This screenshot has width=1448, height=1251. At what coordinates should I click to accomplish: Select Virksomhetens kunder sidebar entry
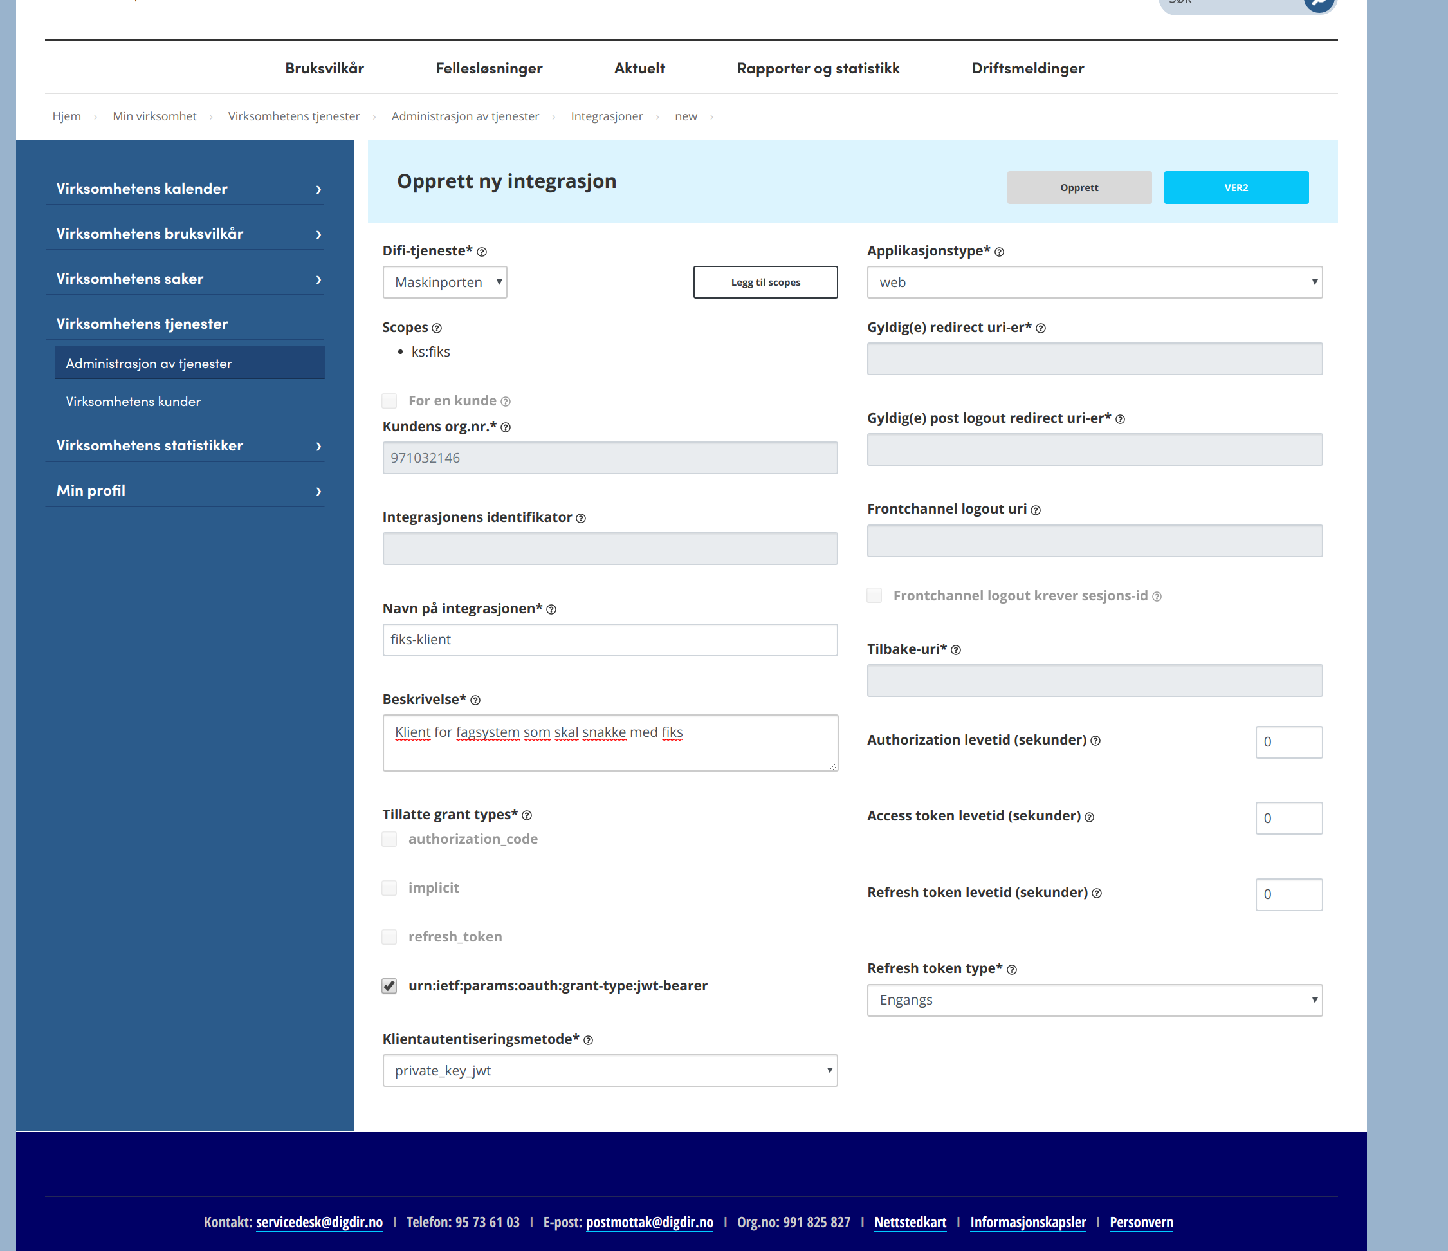(x=134, y=402)
